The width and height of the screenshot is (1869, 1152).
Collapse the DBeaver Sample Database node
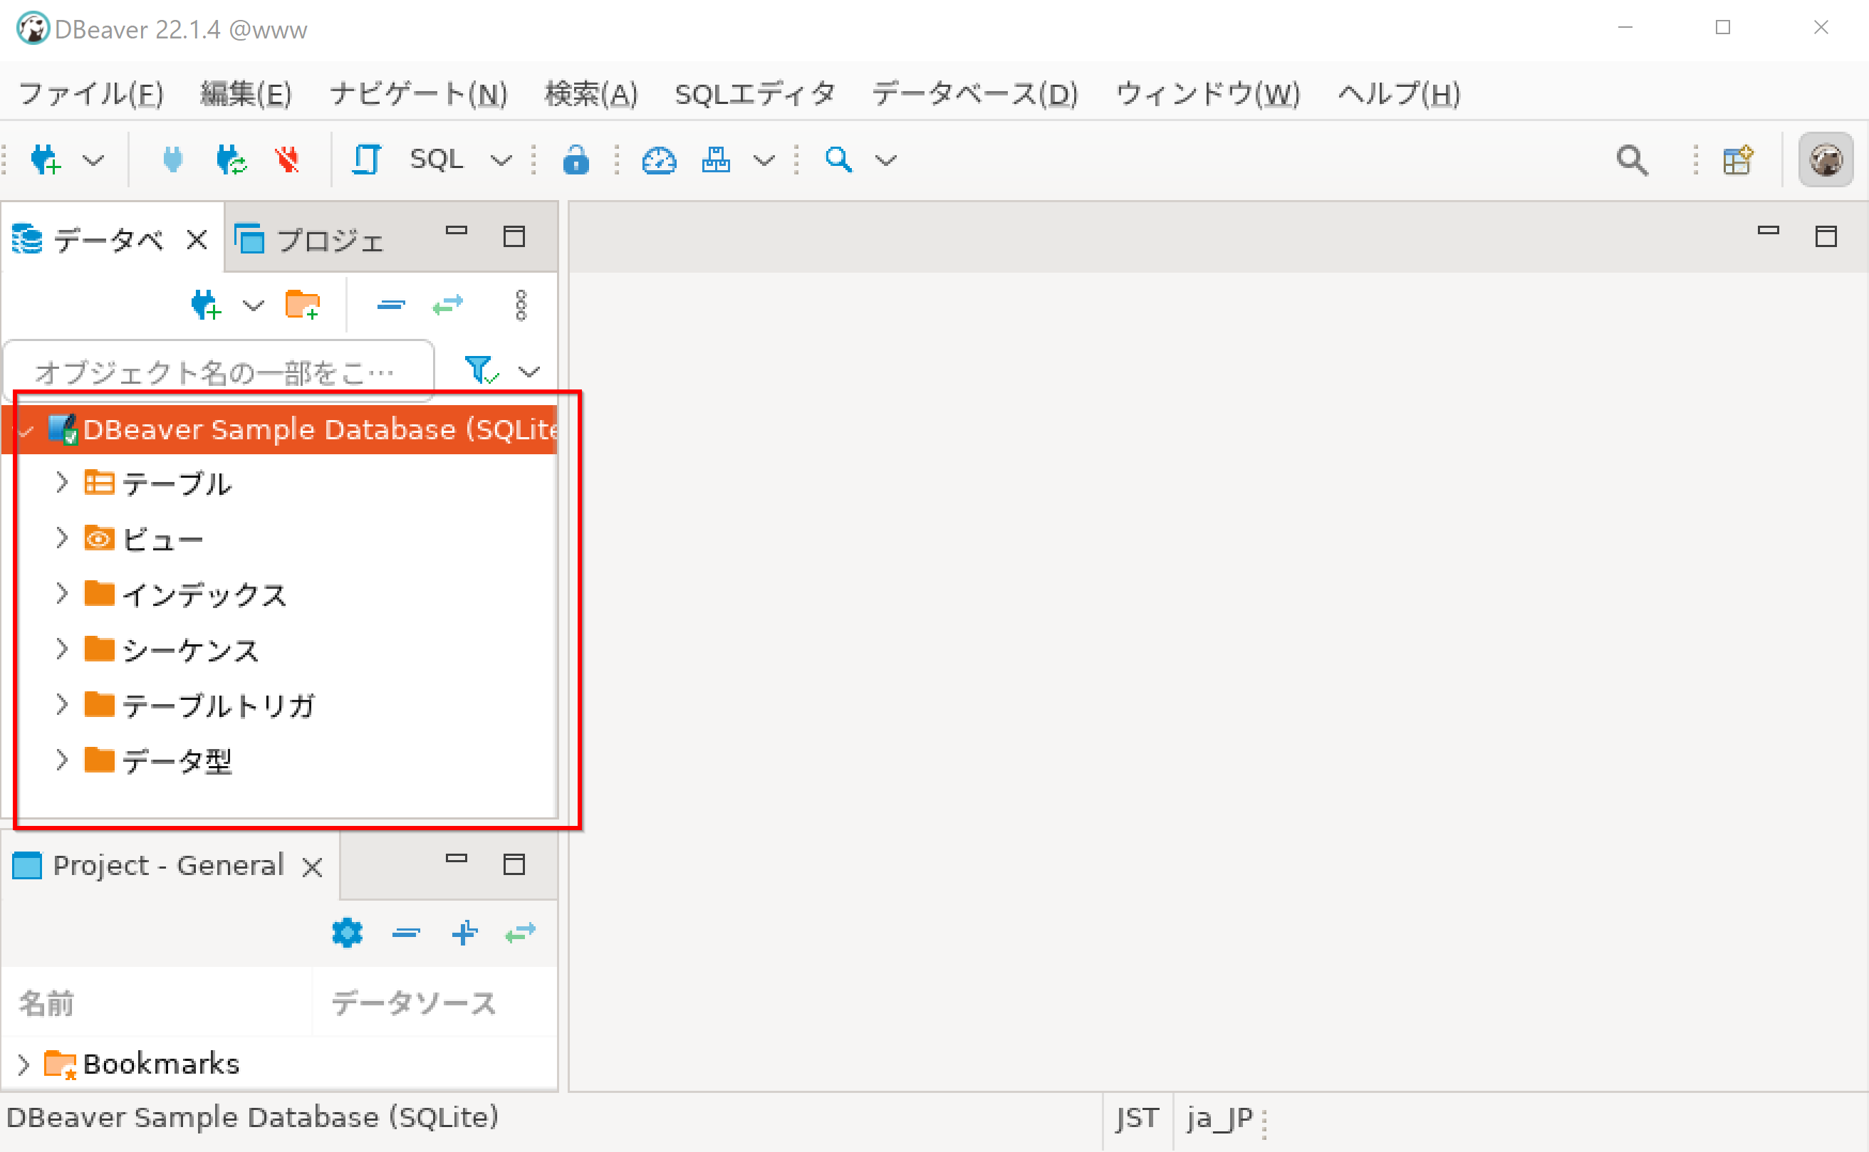25,431
